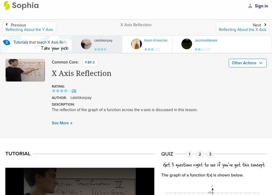Click the star rating under RATING
The width and height of the screenshot is (272, 195).
pos(62,91)
